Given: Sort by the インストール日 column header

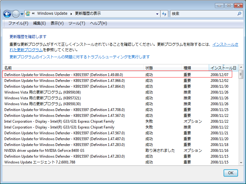Looking at the screenshot, I should coord(224,68).
